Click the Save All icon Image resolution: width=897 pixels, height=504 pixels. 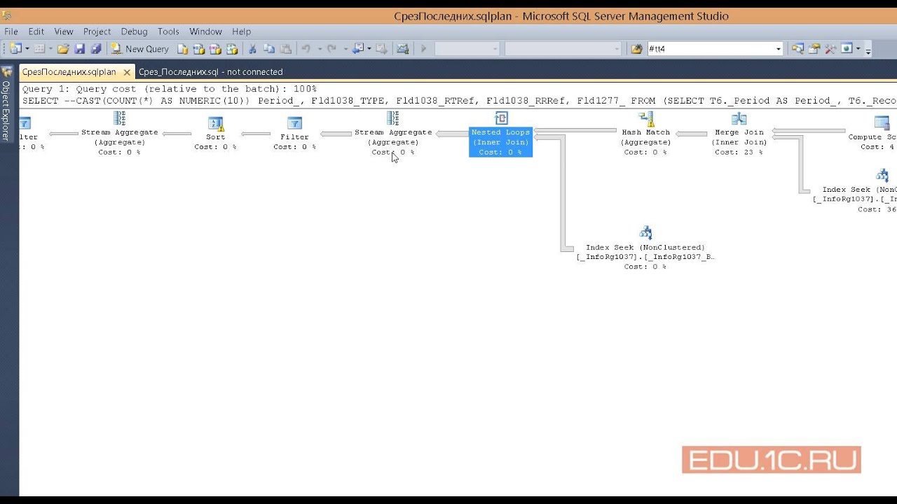(96, 49)
